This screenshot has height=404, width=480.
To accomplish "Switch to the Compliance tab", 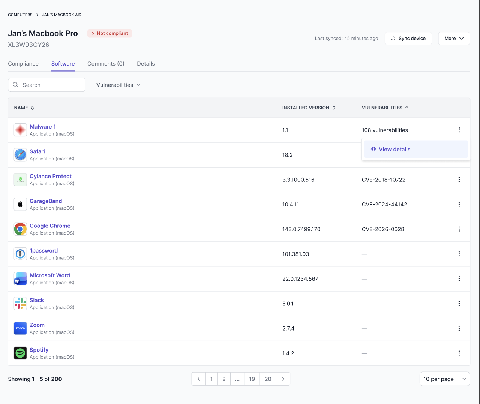I will [23, 64].
